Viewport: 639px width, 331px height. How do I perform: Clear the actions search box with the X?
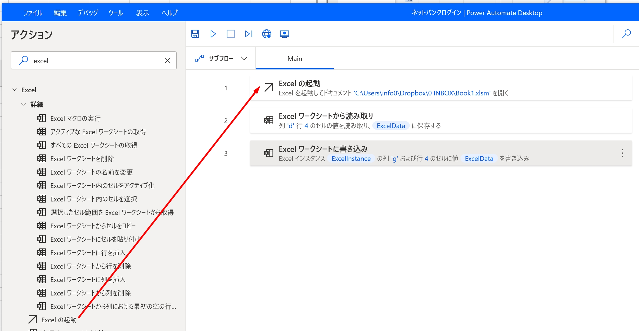coord(168,60)
